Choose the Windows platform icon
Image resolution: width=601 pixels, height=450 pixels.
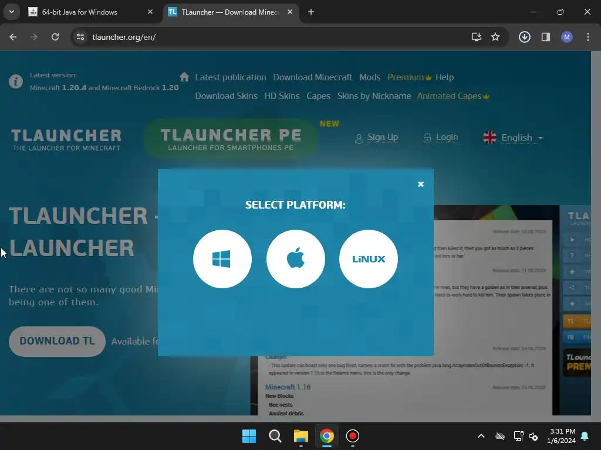point(222,259)
